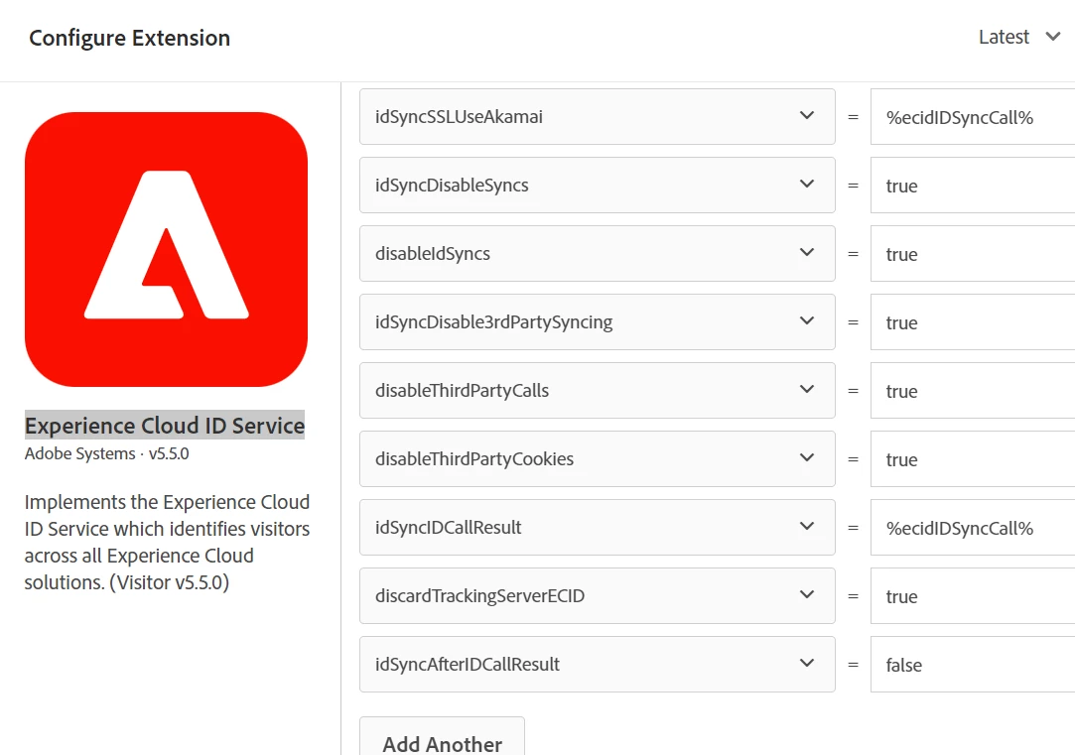Screen dimensions: 1075x755
Task: Open the discardTrackingServerECID variable dropdown
Action: coord(598,596)
